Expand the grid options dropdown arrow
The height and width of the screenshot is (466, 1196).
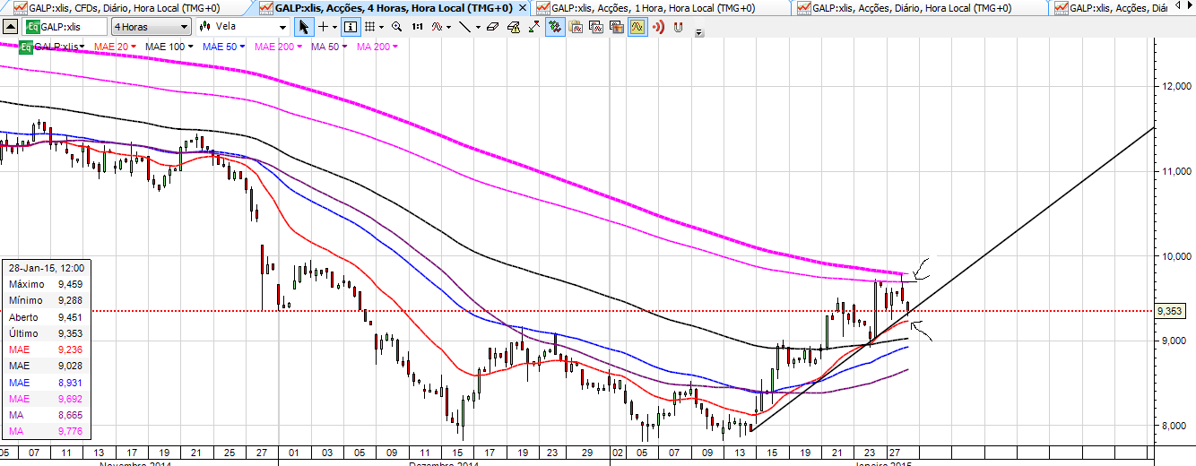pos(381,28)
